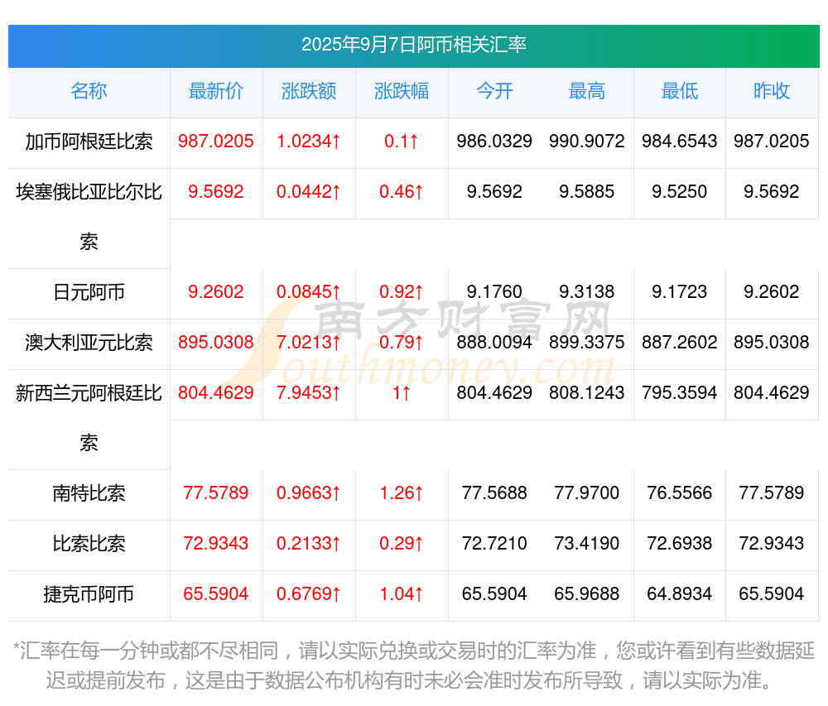Select the 最新价 column header

pos(216,92)
